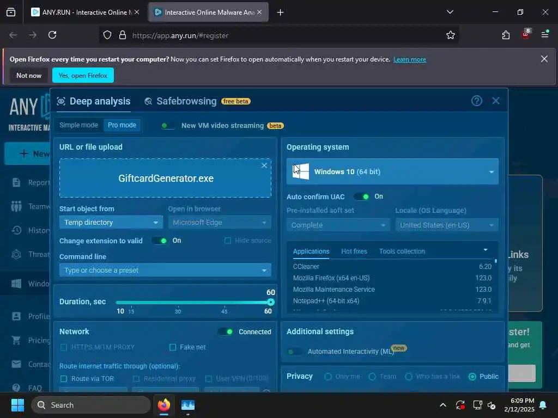Open the Windows 10 (64 bit) OS dropdown
This screenshot has height=418, width=558.
pyautogui.click(x=392, y=171)
